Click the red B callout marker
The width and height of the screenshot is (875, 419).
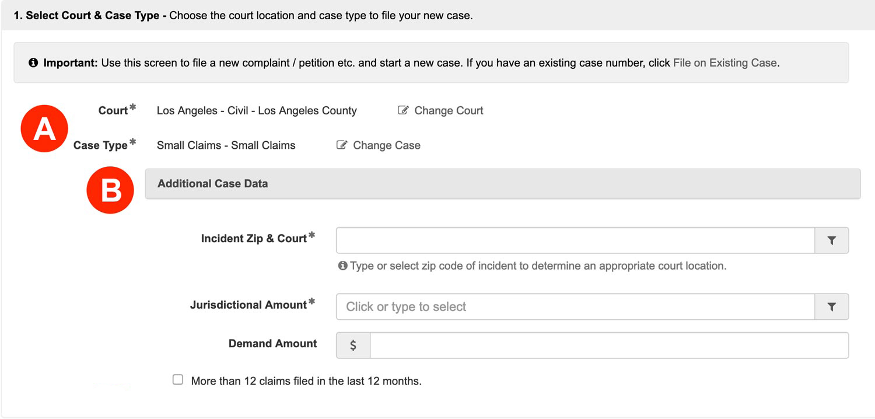tap(110, 190)
